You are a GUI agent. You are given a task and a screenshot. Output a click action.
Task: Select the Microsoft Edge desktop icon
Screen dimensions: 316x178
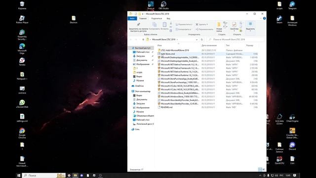coord(22,49)
